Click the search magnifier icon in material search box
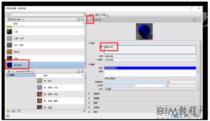The height and width of the screenshot is (121, 210). point(84,15)
